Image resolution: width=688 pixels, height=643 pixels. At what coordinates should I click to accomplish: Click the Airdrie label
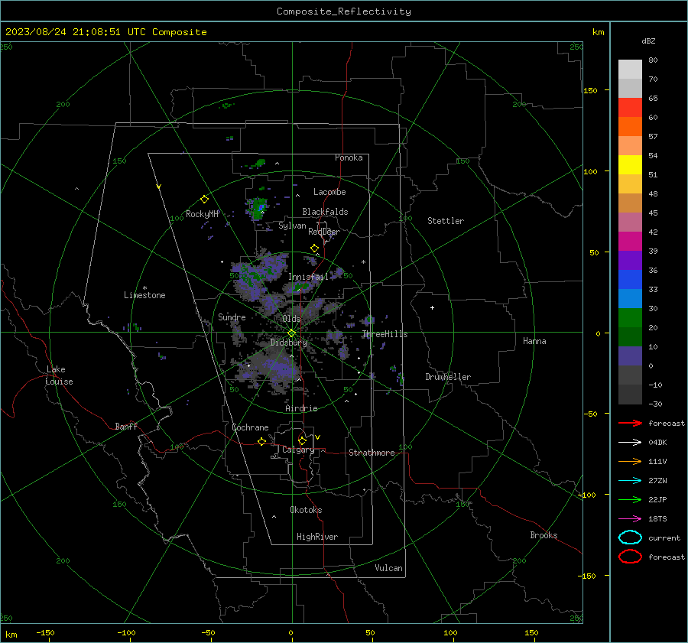301,408
